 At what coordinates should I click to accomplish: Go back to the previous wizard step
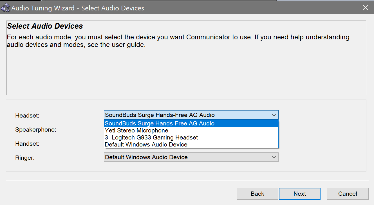[257, 193]
